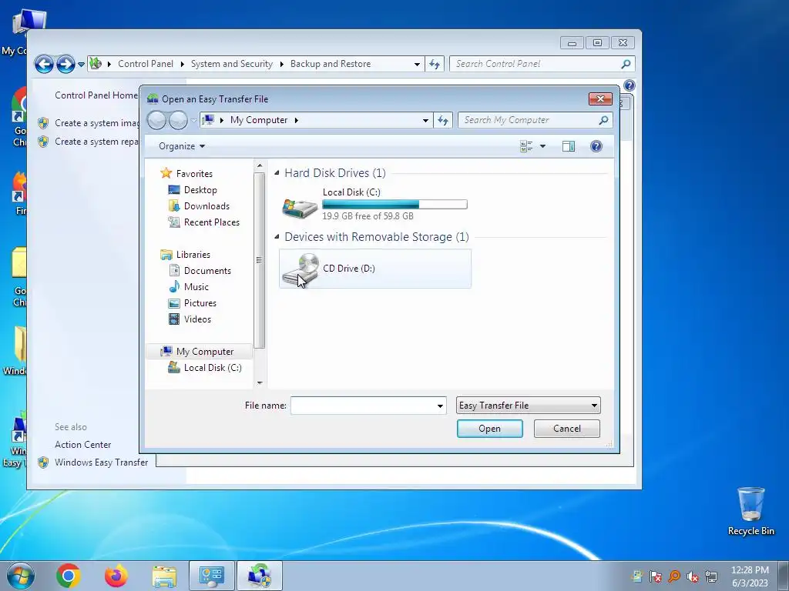
Task: Click the navigation pane scroll-up arrow
Action: tap(260, 165)
